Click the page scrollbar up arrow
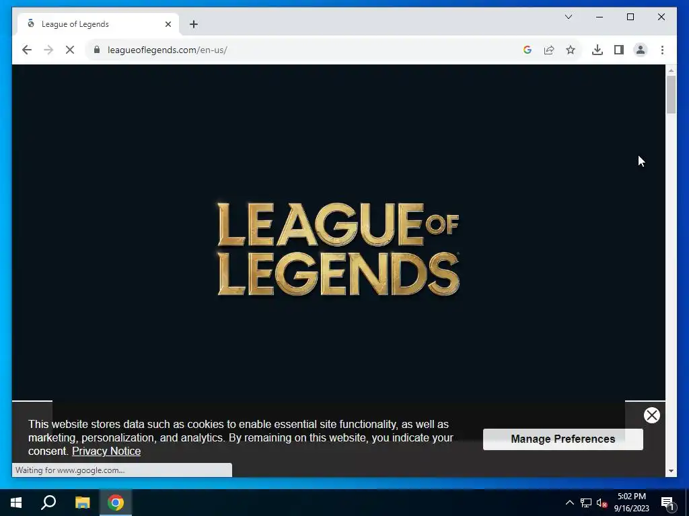The width and height of the screenshot is (689, 516). (671, 70)
